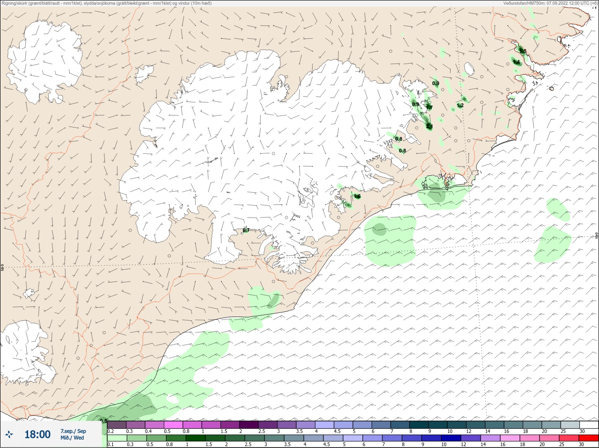Click the bright pink swatch above 0.5 in upper legend

pos(173,425)
